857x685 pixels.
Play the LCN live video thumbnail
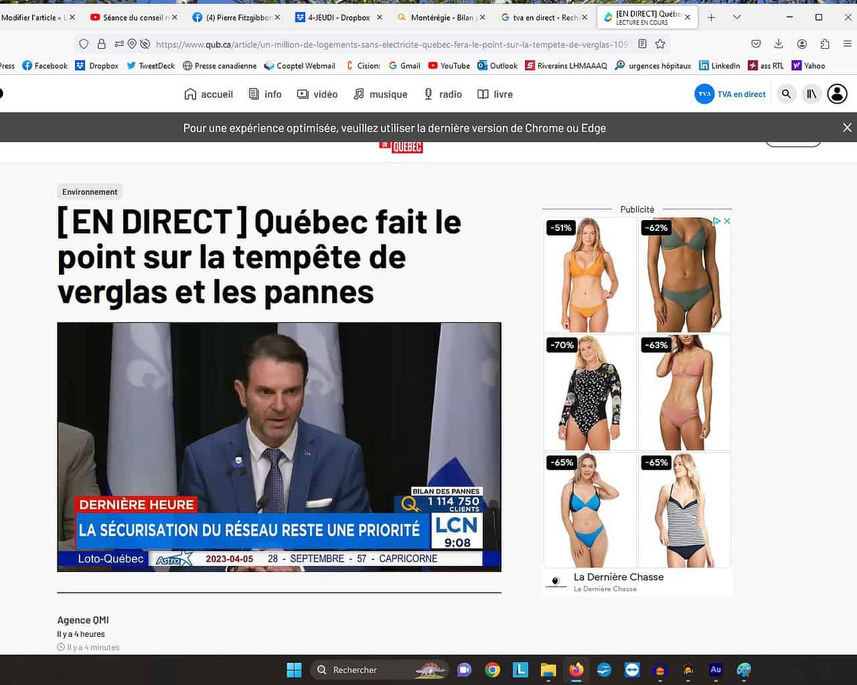(x=279, y=447)
